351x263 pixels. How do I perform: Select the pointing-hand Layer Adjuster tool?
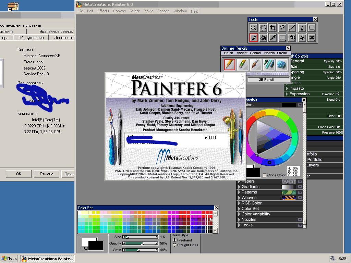coord(292,38)
